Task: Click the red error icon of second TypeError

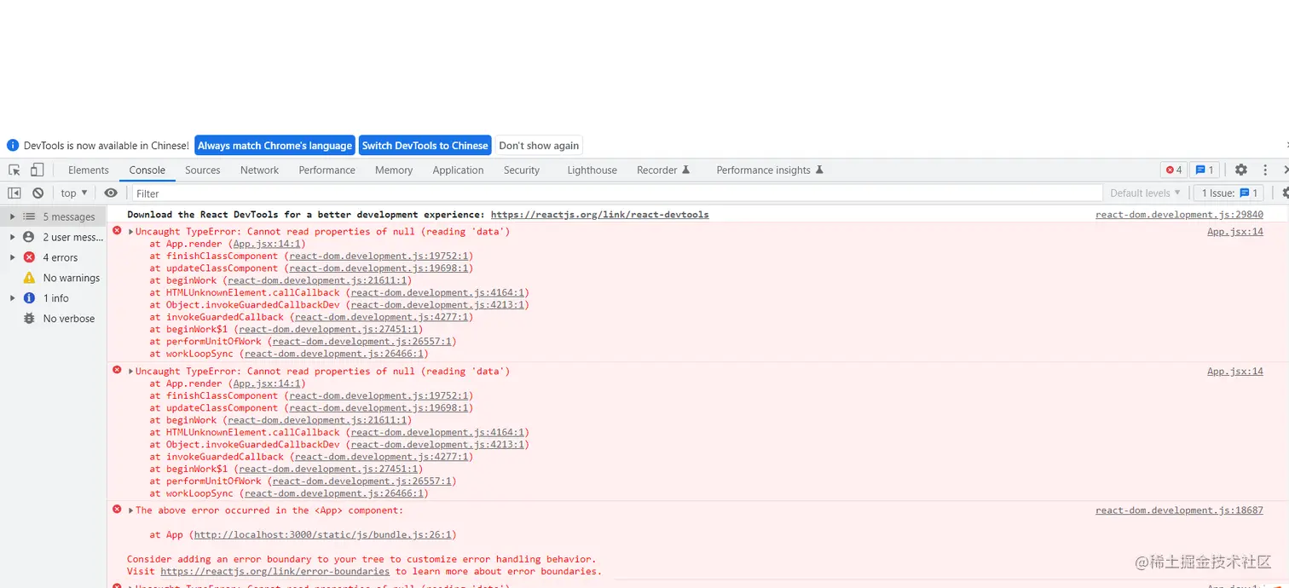Action: click(x=118, y=371)
